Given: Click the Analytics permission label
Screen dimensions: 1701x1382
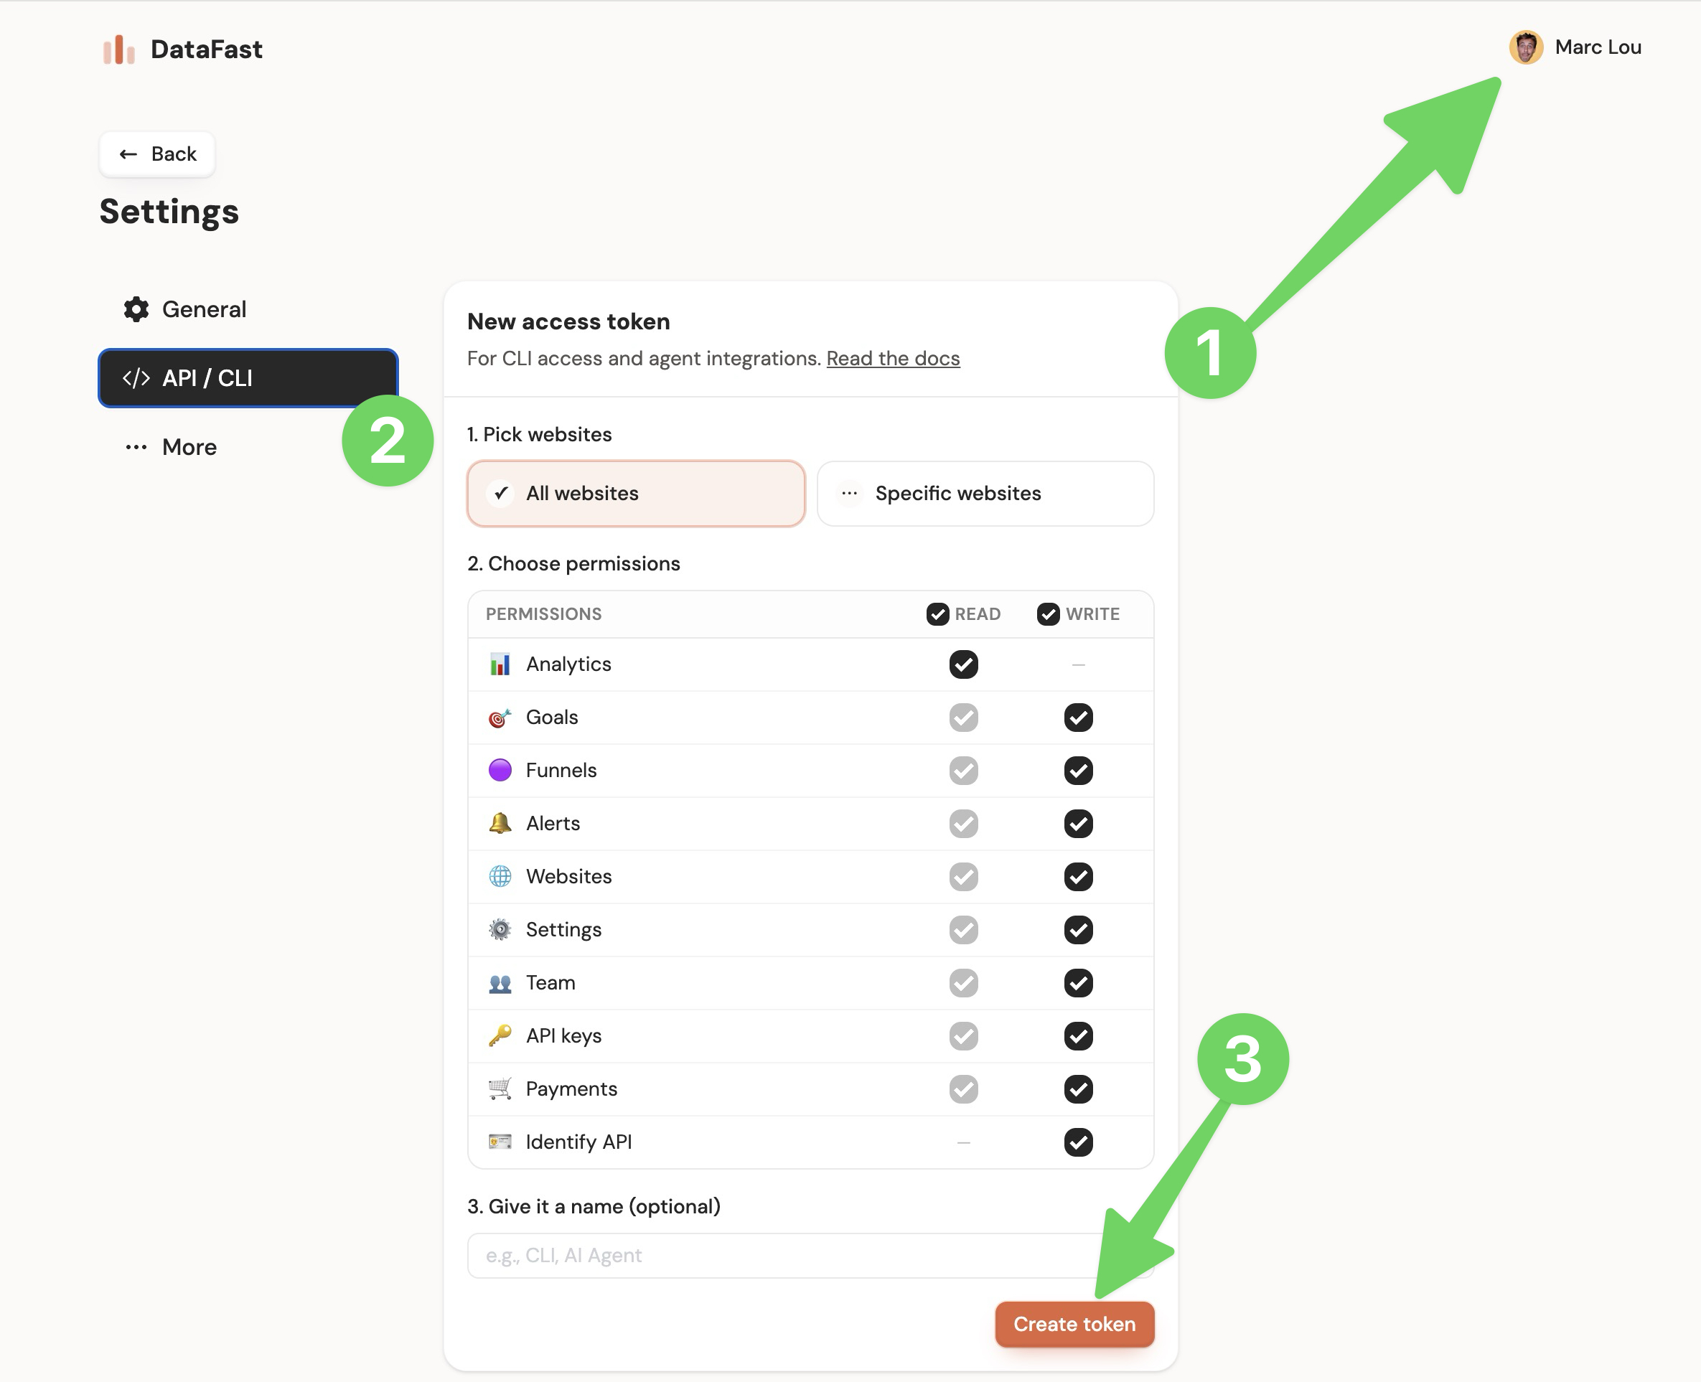Looking at the screenshot, I should 568,664.
